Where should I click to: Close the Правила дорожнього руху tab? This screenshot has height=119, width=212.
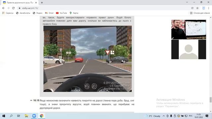(36, 3)
